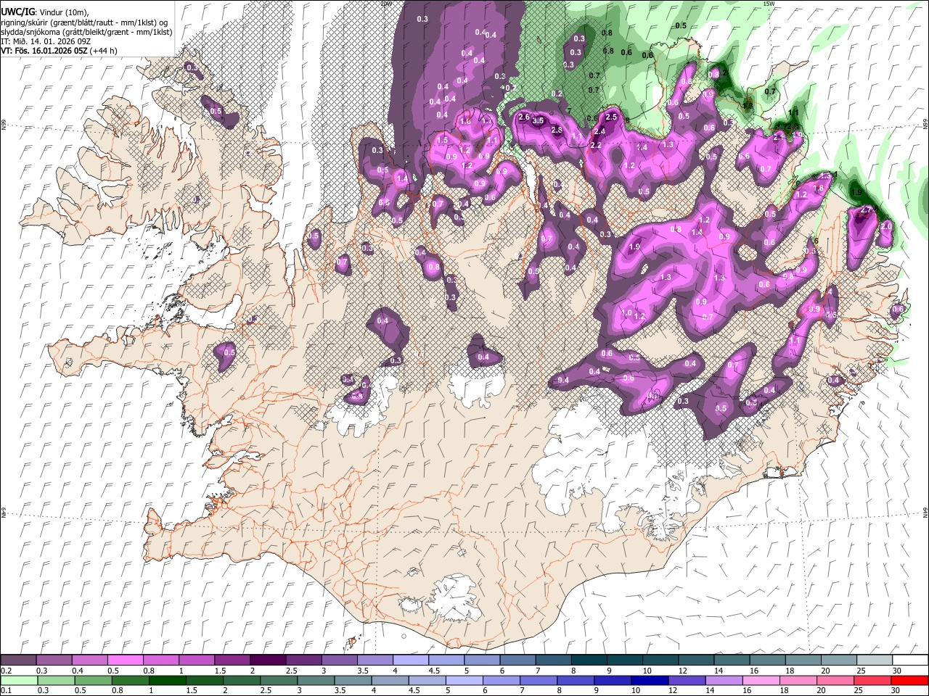This screenshot has height=696, width=929.
Task: Click the 1.5 label in the top legend row
Action: coord(220,671)
